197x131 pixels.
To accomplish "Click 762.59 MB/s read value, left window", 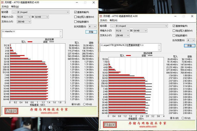I will coord(88,59).
